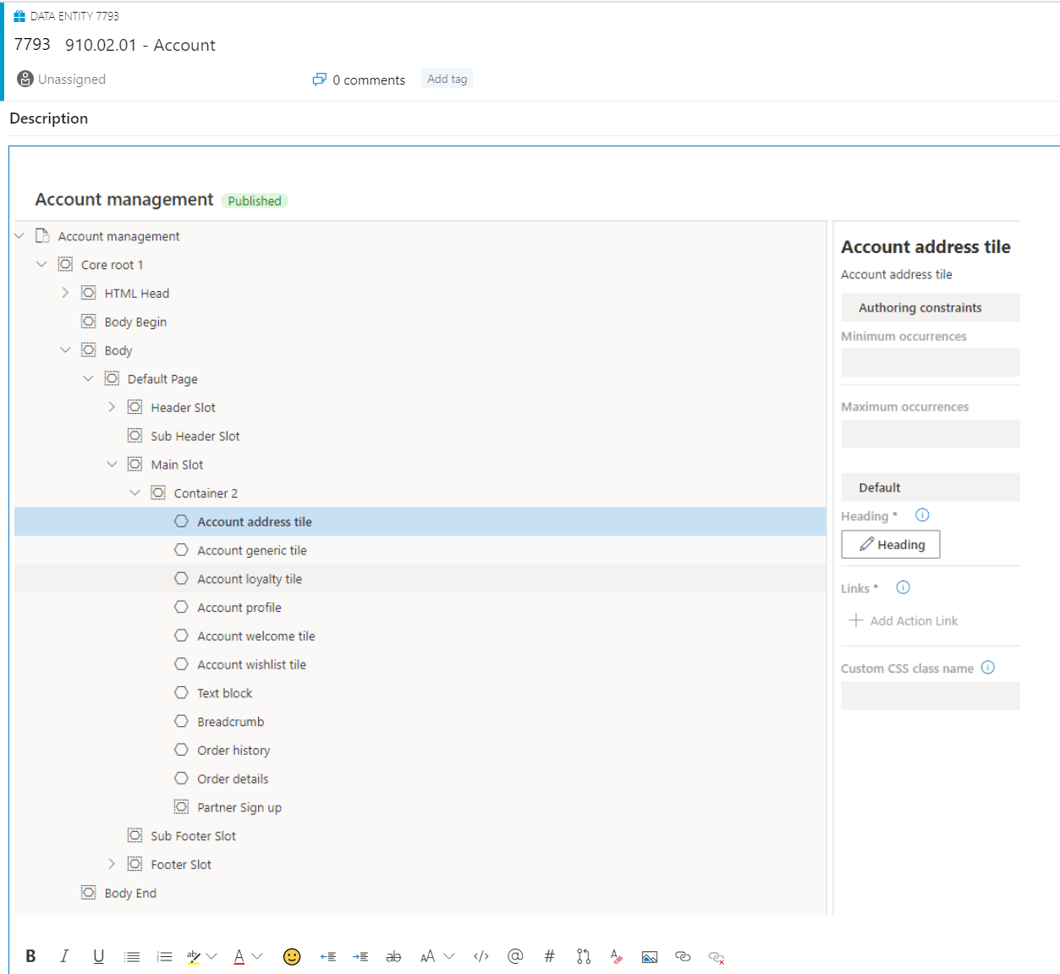Click the insert link icon
Viewport: 1060px width, 974px height.
(x=683, y=956)
